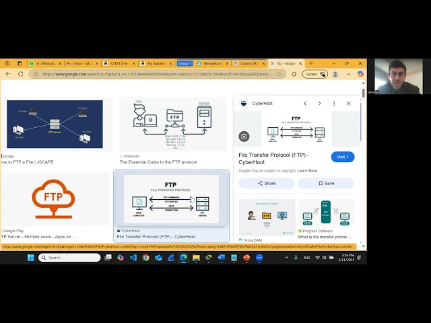Go back using the browser back arrow
Screen dimensions: 431x323
click(8, 74)
